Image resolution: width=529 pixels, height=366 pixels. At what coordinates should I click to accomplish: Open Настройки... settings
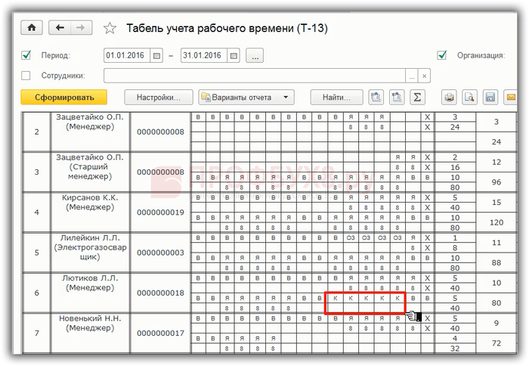(159, 98)
